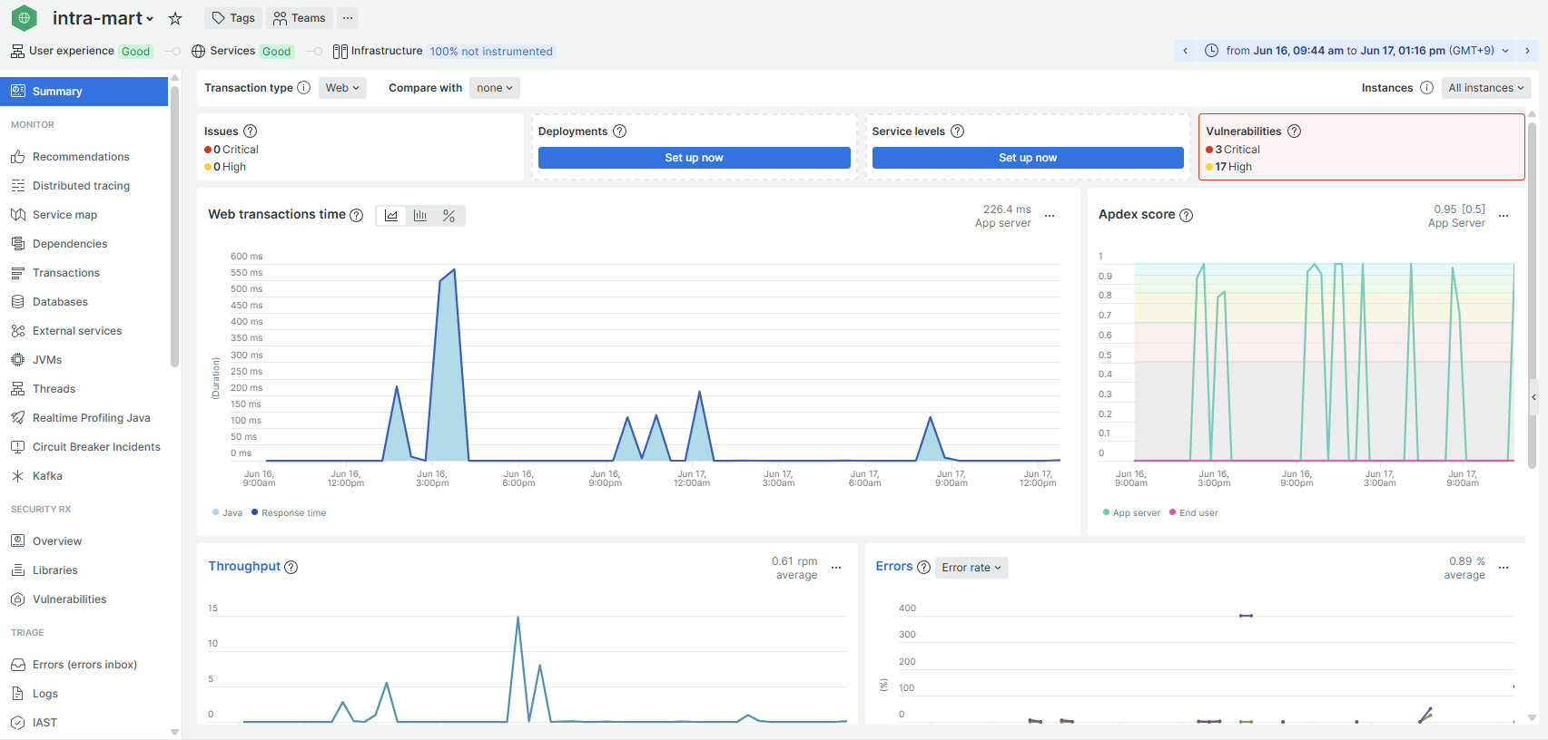Open Deployments help icon
Screen dimensions: 1548x740
click(620, 131)
